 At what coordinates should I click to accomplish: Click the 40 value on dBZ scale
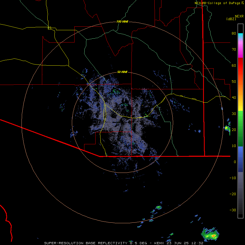[x=234, y=98]
